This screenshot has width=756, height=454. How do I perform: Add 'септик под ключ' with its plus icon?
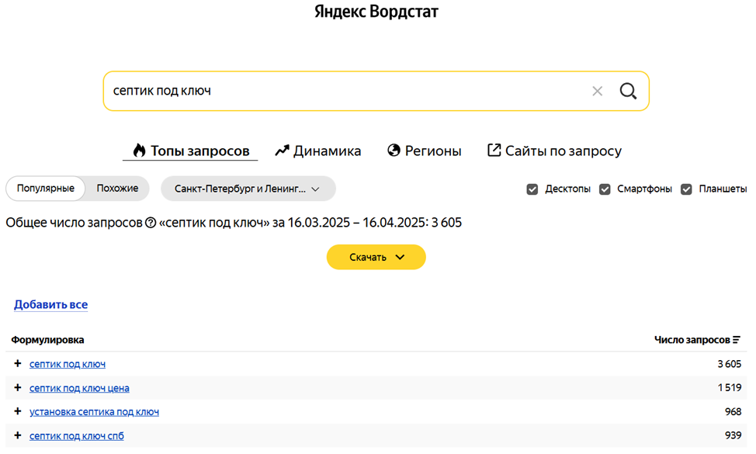(18, 363)
